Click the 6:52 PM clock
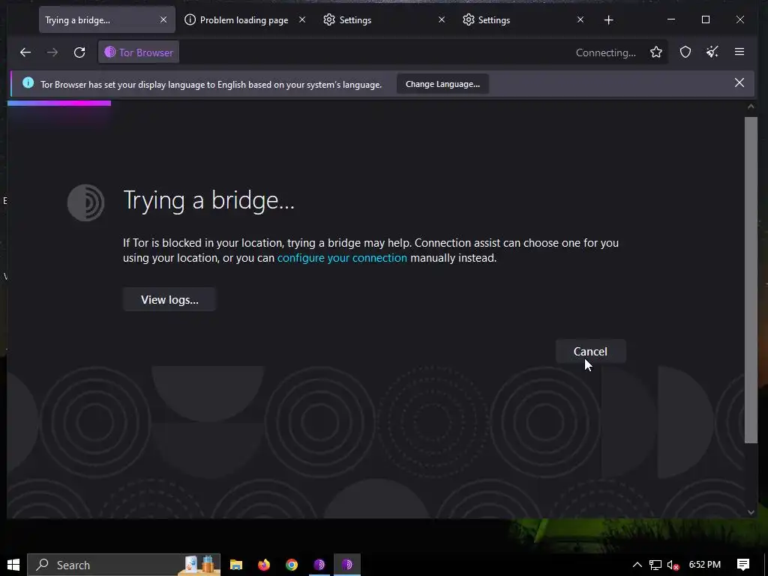The height and width of the screenshot is (576, 768). pos(705,565)
